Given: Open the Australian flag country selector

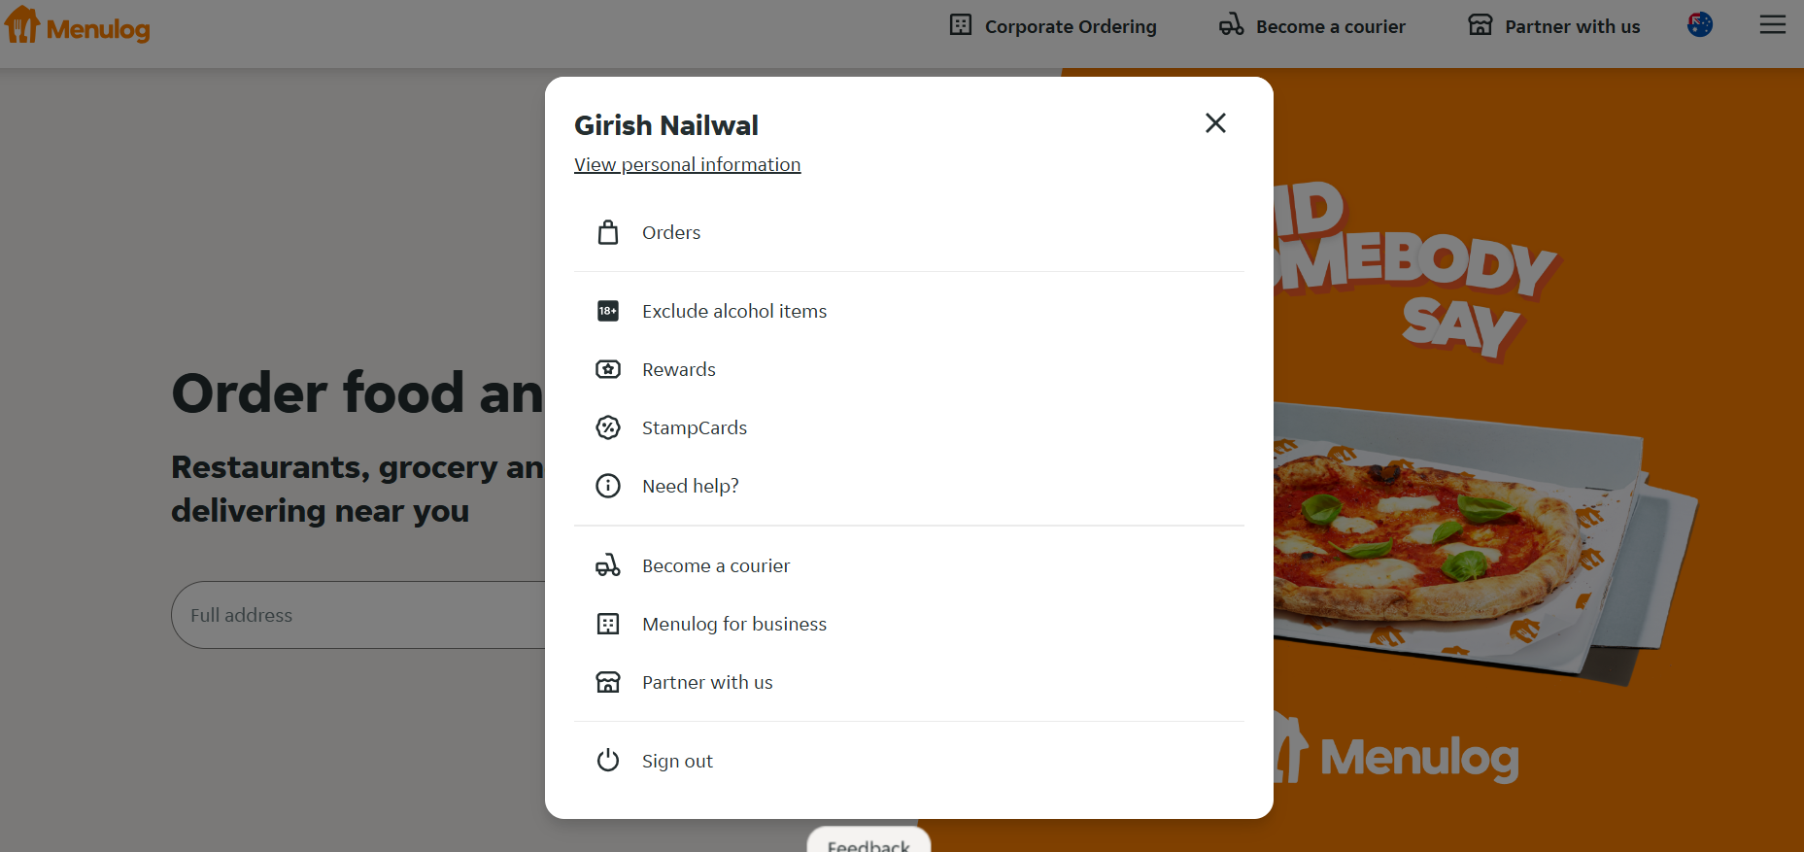Looking at the screenshot, I should tap(1700, 25).
